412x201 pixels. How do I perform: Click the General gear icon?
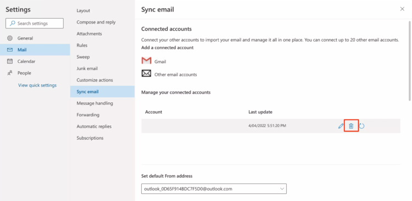(10, 38)
